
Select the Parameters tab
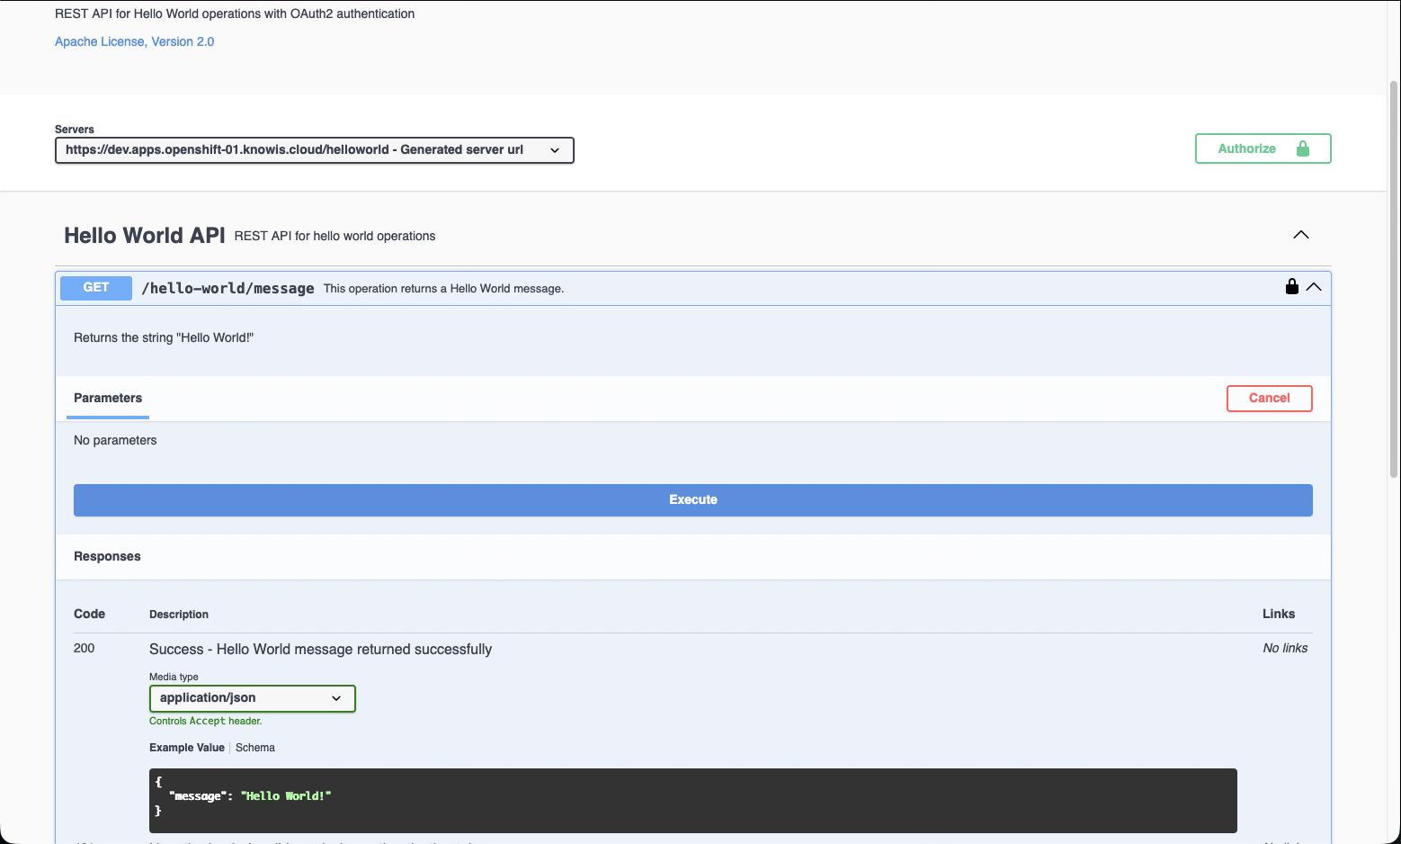[x=108, y=399]
